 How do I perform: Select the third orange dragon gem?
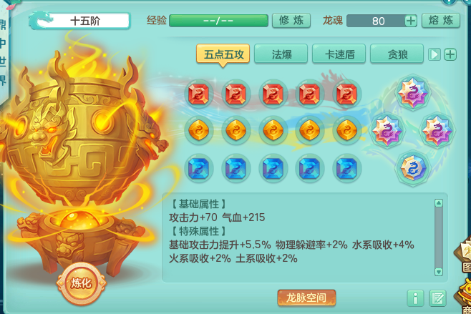[273, 131]
